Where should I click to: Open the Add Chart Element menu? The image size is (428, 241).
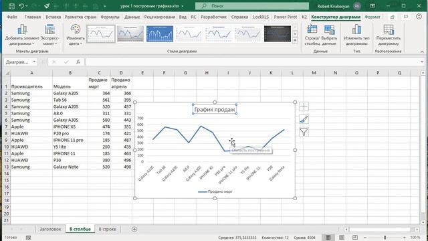click(x=22, y=35)
